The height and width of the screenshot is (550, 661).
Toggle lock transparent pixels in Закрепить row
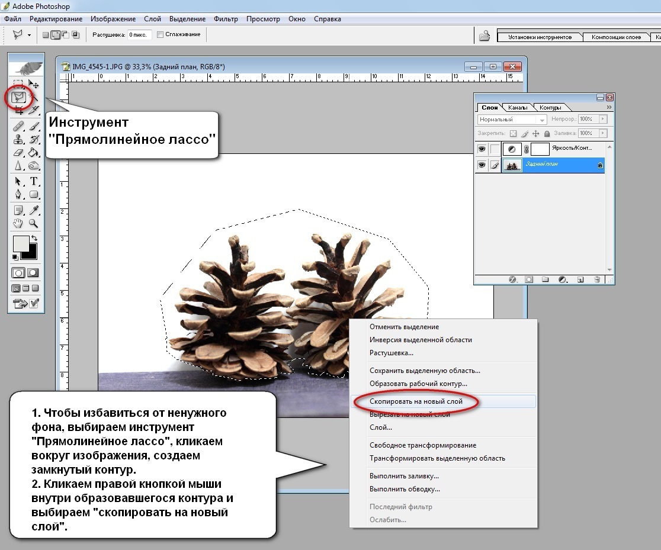(513, 134)
